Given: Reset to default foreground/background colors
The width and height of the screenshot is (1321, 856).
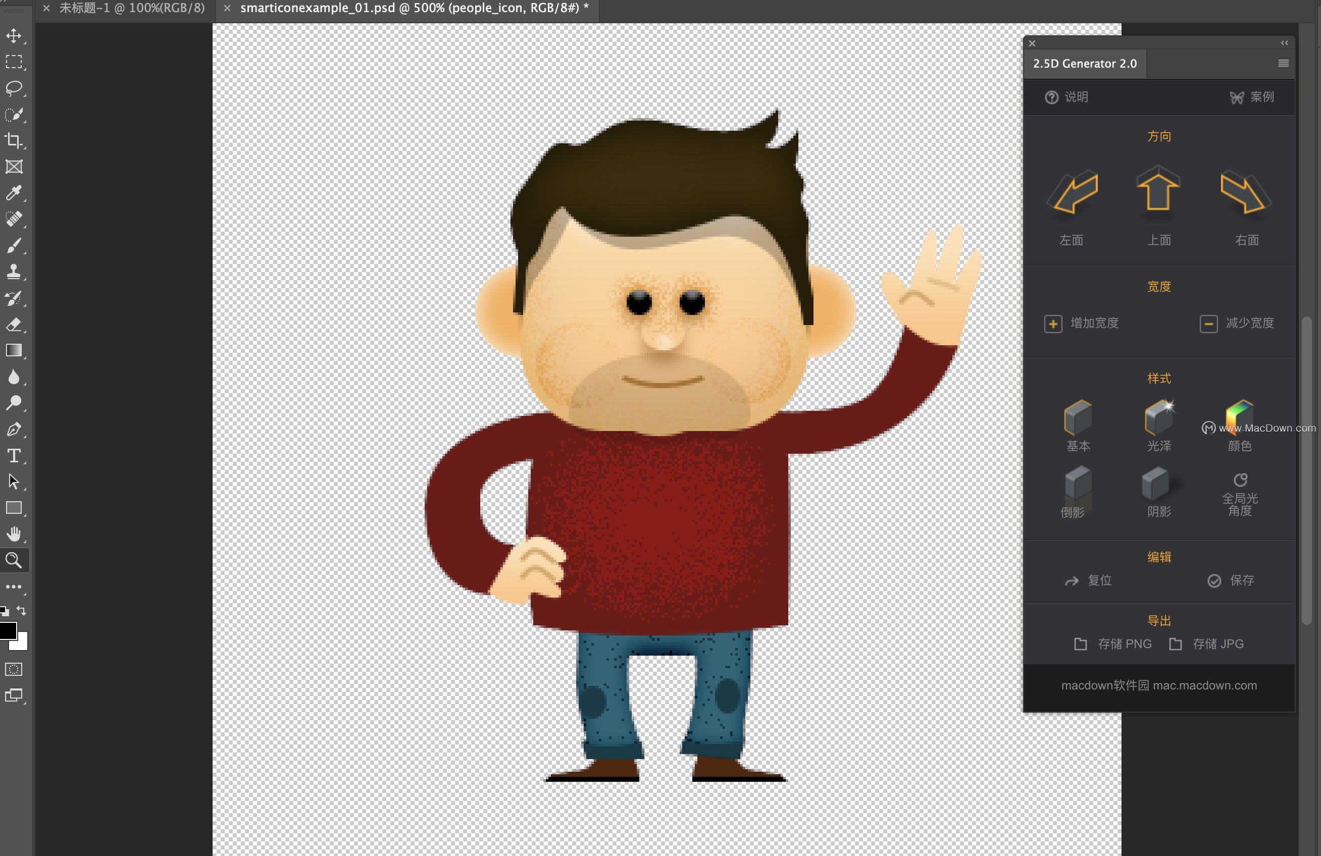Looking at the screenshot, I should 5,611.
